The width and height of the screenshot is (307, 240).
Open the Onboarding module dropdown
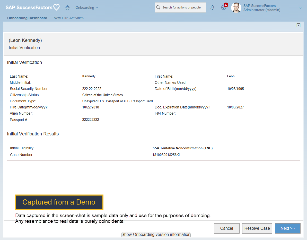coord(87,8)
